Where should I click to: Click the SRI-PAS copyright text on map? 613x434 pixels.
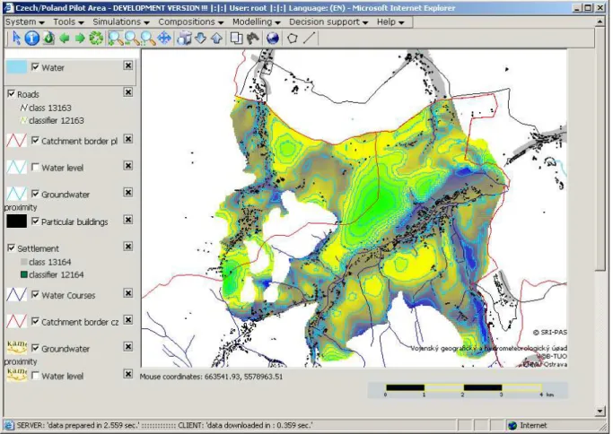549,333
